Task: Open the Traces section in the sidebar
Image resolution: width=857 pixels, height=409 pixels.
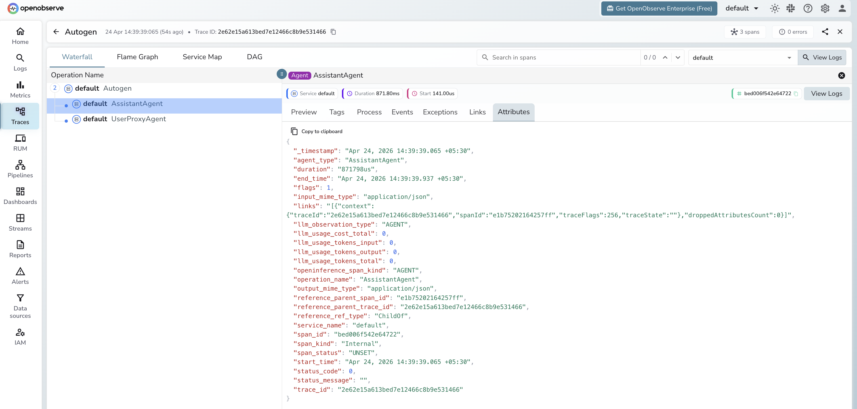Action: pyautogui.click(x=20, y=116)
